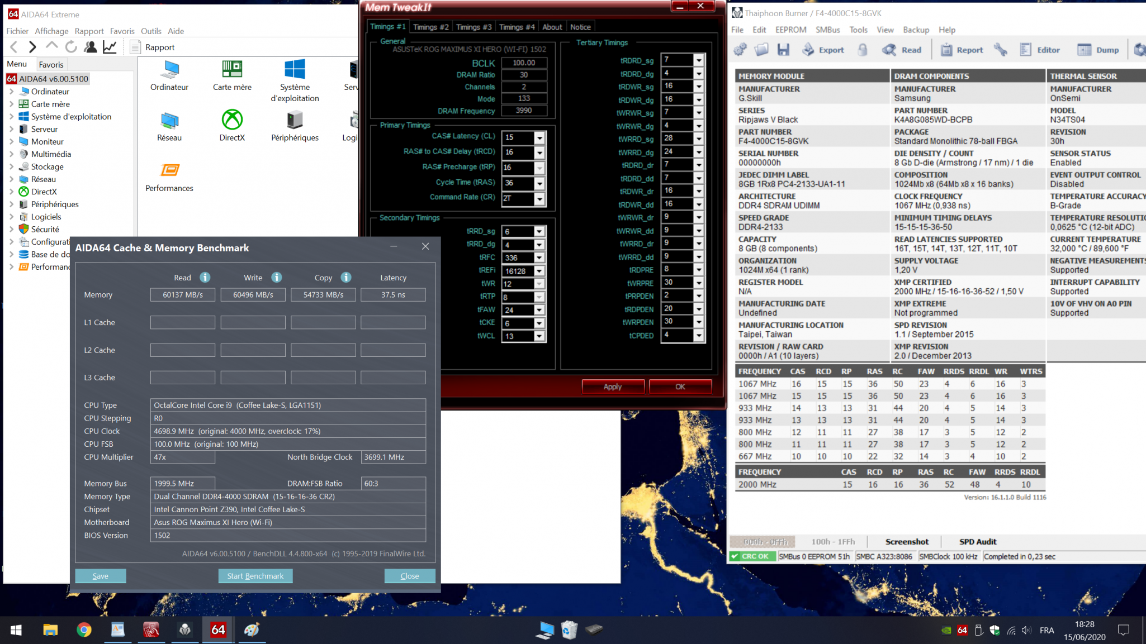Click Export in Thaiphoon Burner toolbar
Image resolution: width=1146 pixels, height=644 pixels.
[823, 50]
